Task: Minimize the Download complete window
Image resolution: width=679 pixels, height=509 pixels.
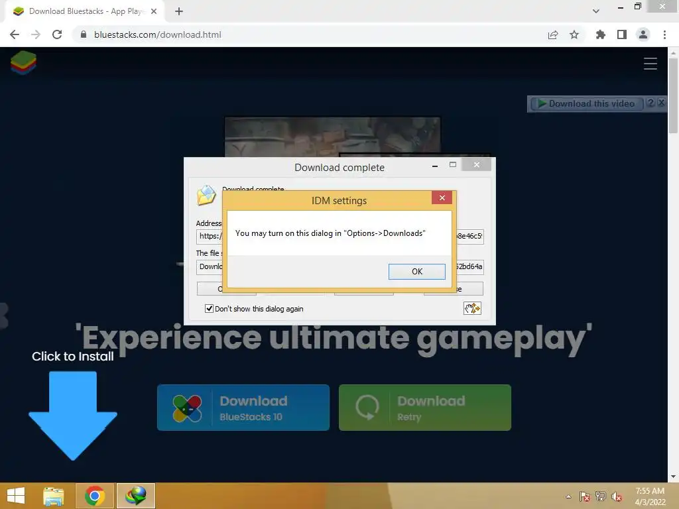Action: pyautogui.click(x=435, y=165)
